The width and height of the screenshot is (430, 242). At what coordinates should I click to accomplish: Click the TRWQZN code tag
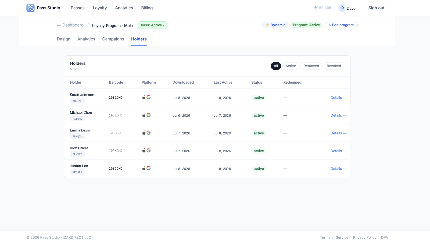click(x=77, y=137)
